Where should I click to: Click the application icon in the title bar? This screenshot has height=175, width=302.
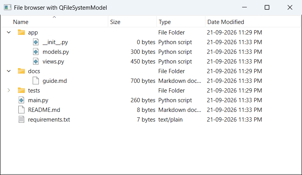(x=7, y=7)
